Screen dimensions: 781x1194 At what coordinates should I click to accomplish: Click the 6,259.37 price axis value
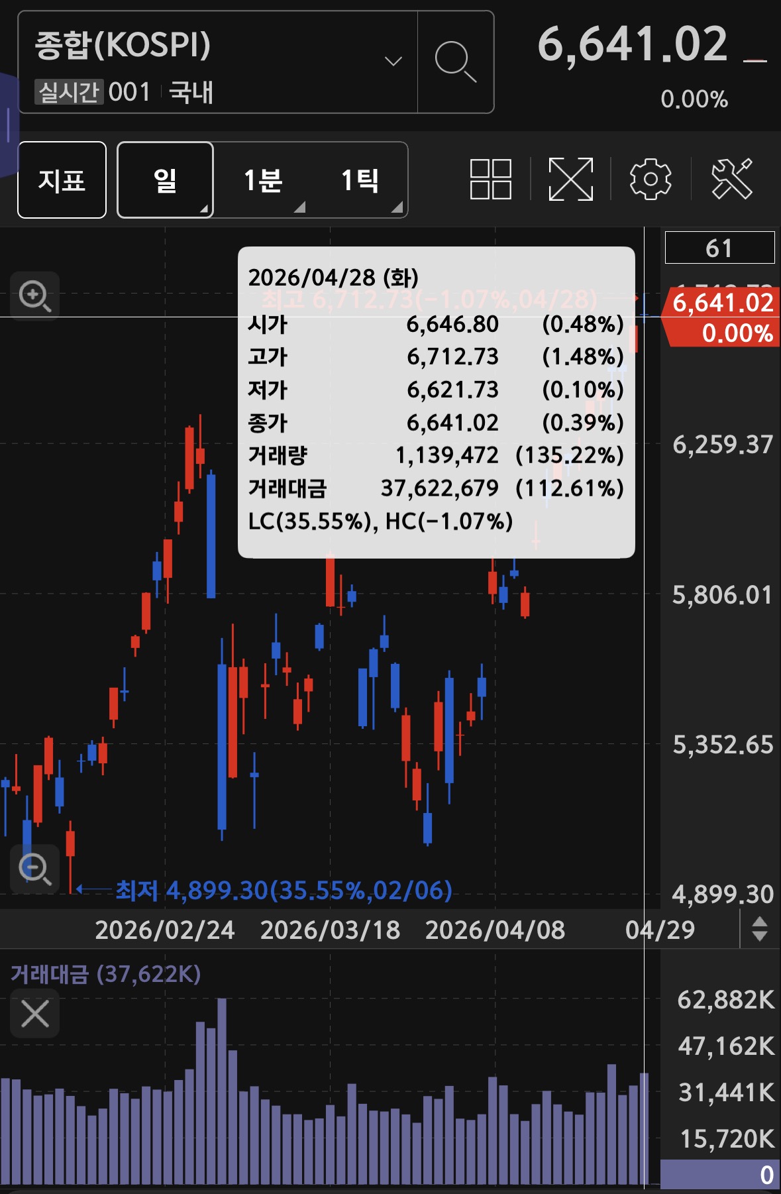[x=723, y=445]
